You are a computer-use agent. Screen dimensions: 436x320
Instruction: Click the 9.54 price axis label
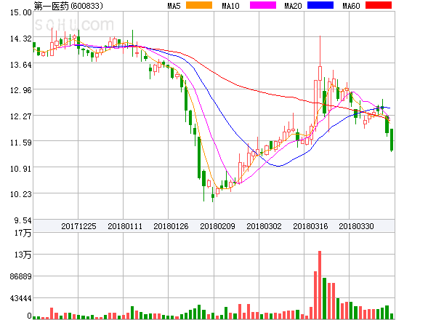(23, 220)
